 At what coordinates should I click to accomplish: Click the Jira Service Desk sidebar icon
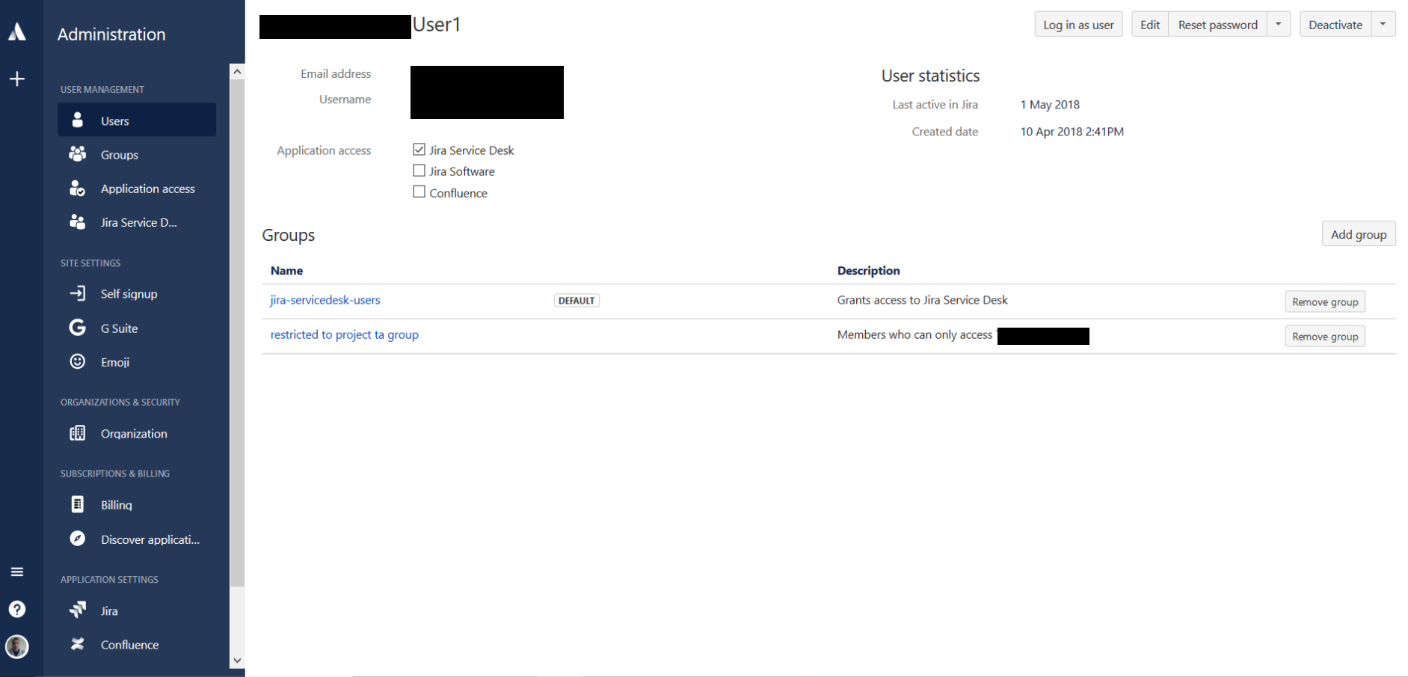pyautogui.click(x=77, y=221)
